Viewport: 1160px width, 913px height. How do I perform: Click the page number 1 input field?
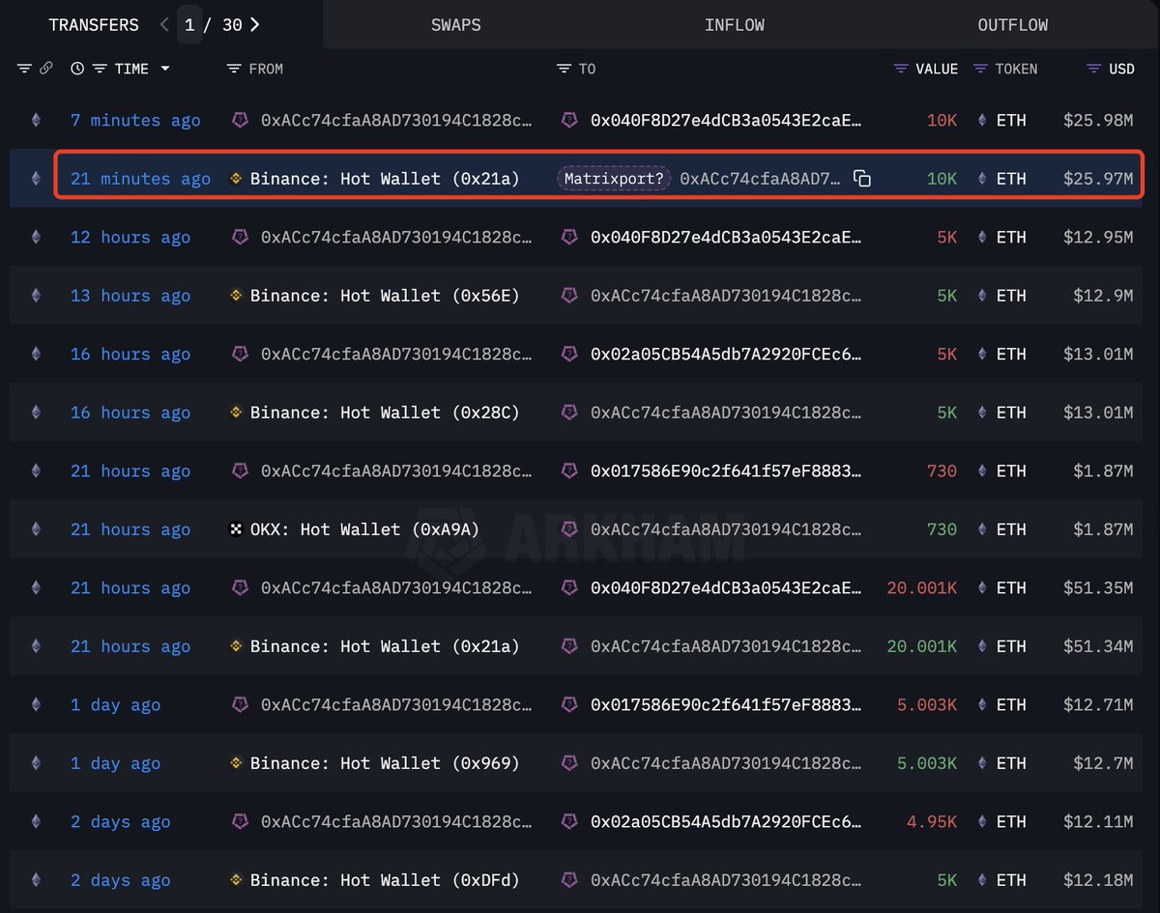pos(189,25)
